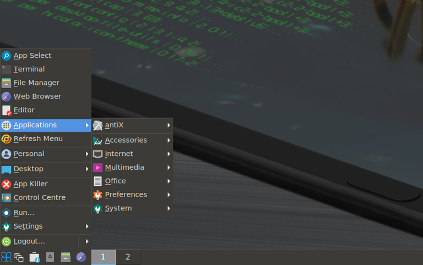Launch web browser from the taskbar
The height and width of the screenshot is (265, 423).
(x=81, y=257)
